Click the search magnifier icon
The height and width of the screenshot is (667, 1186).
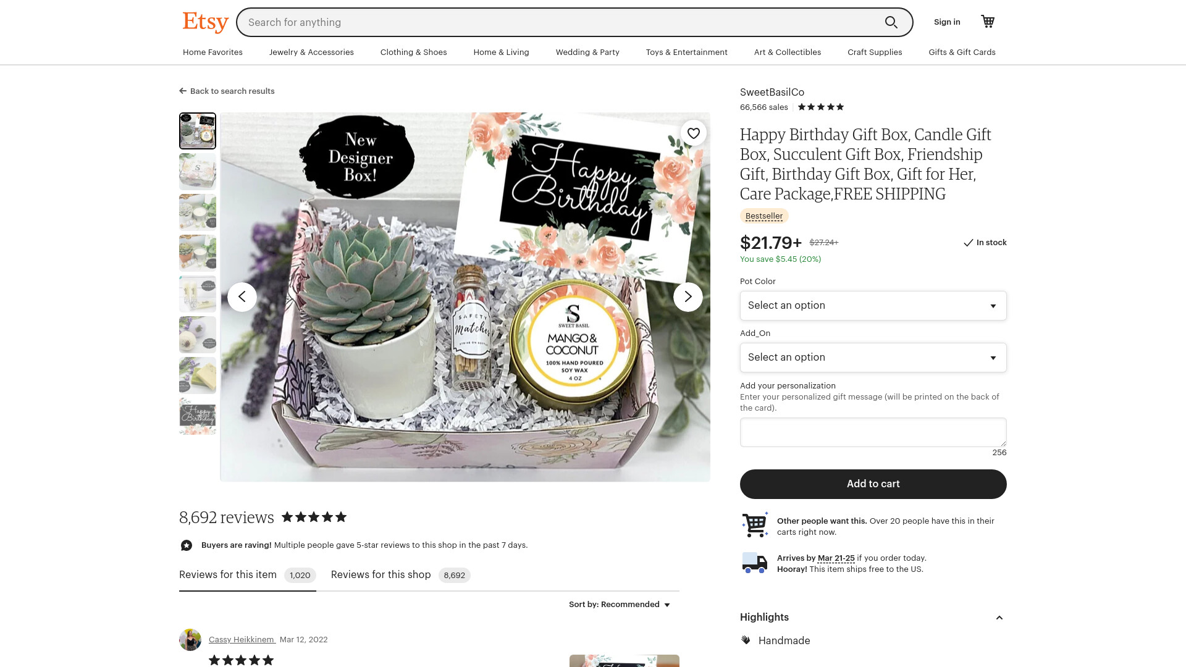coord(891,22)
